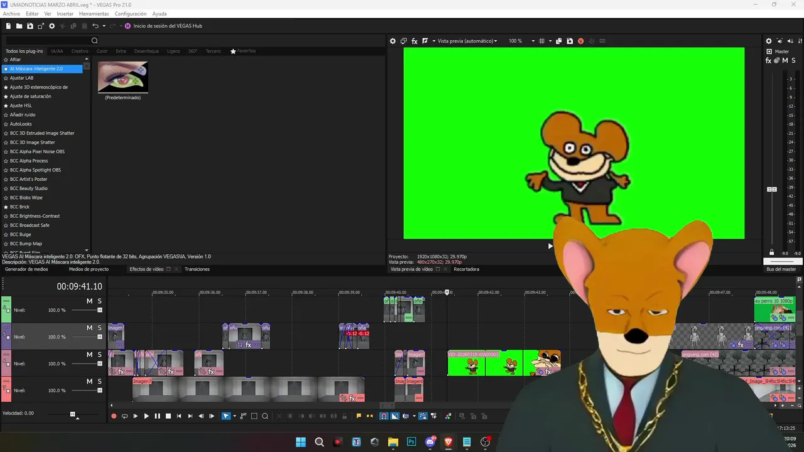Switch to the Recortadora tab
The height and width of the screenshot is (452, 804).
click(x=466, y=269)
